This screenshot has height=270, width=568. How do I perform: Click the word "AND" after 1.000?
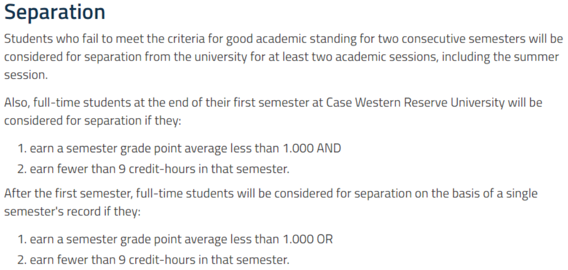[329, 148]
